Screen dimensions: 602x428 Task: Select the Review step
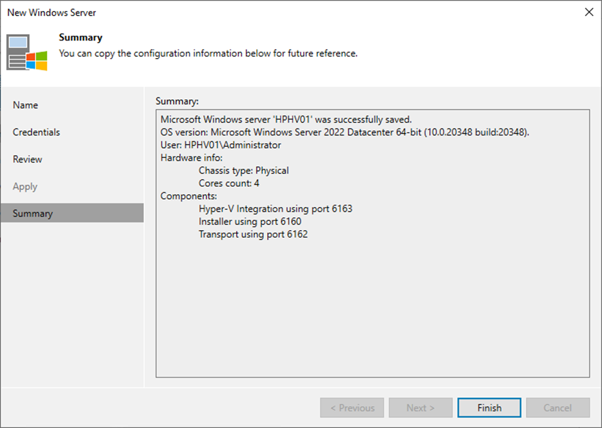[27, 160]
